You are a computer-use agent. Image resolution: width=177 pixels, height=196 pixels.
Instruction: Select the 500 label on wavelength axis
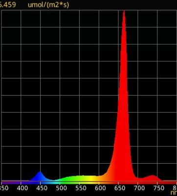pos(61,188)
